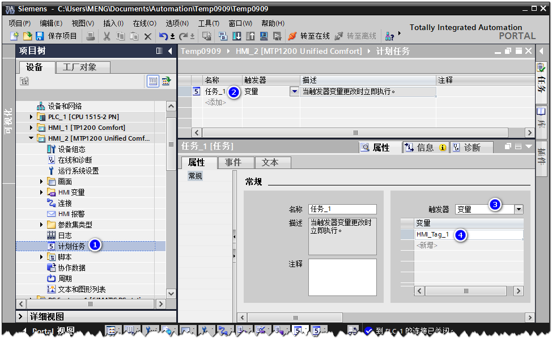Open the 视图(V) menu
This screenshot has height=342, width=552.
pyautogui.click(x=83, y=23)
